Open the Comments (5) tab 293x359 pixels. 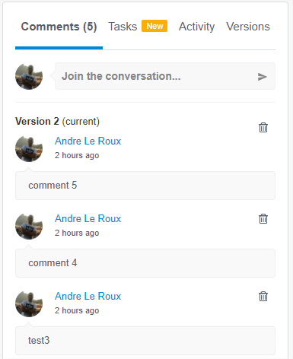(x=59, y=27)
